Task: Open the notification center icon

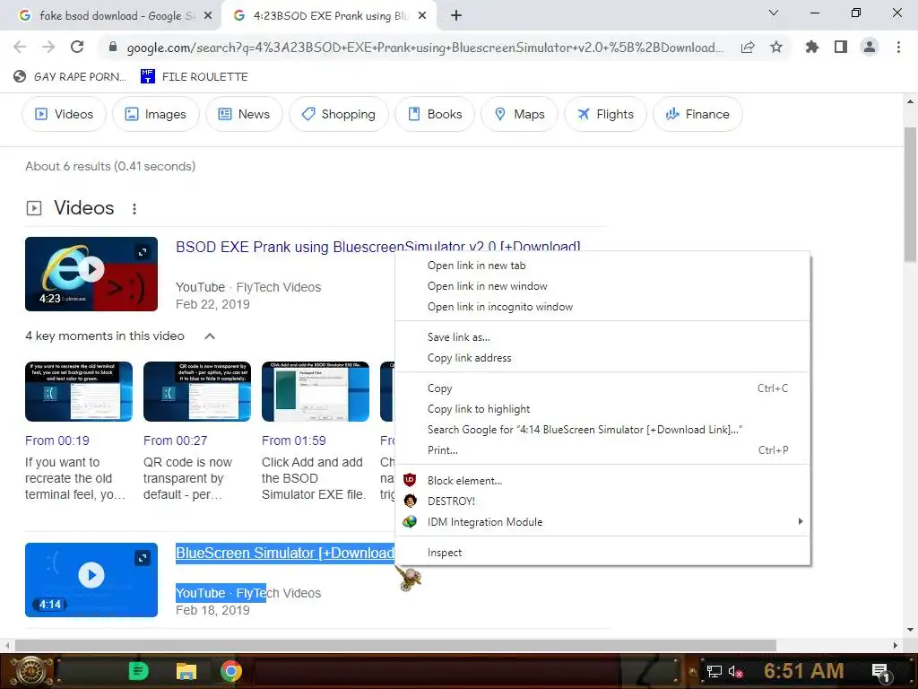Action: coord(880,671)
